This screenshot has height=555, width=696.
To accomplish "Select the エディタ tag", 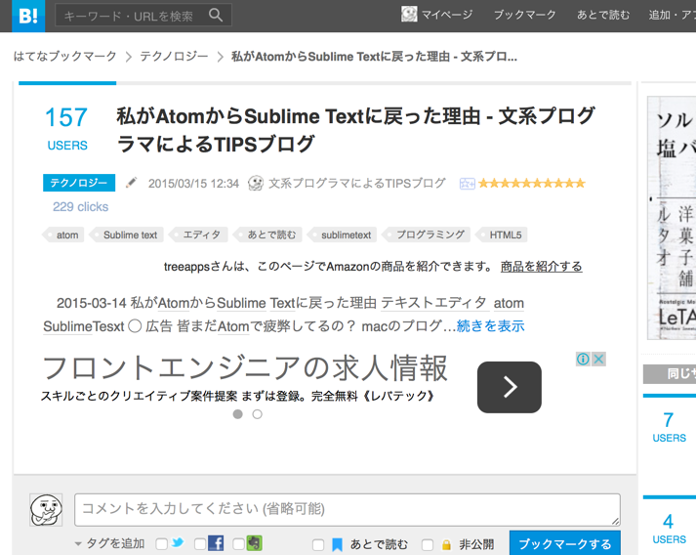I will coord(198,235).
